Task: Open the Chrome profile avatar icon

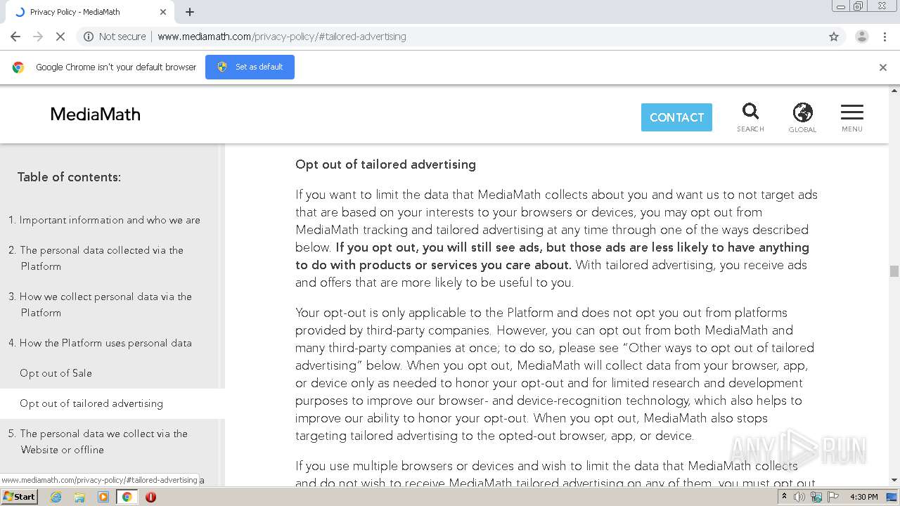Action: coord(861,37)
